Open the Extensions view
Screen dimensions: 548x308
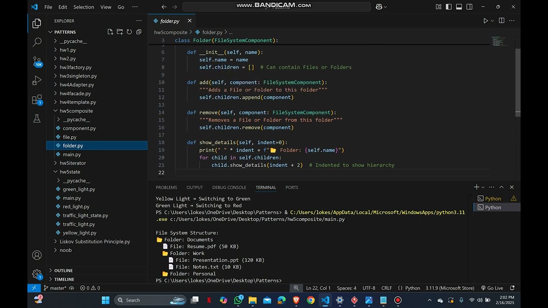click(x=37, y=100)
